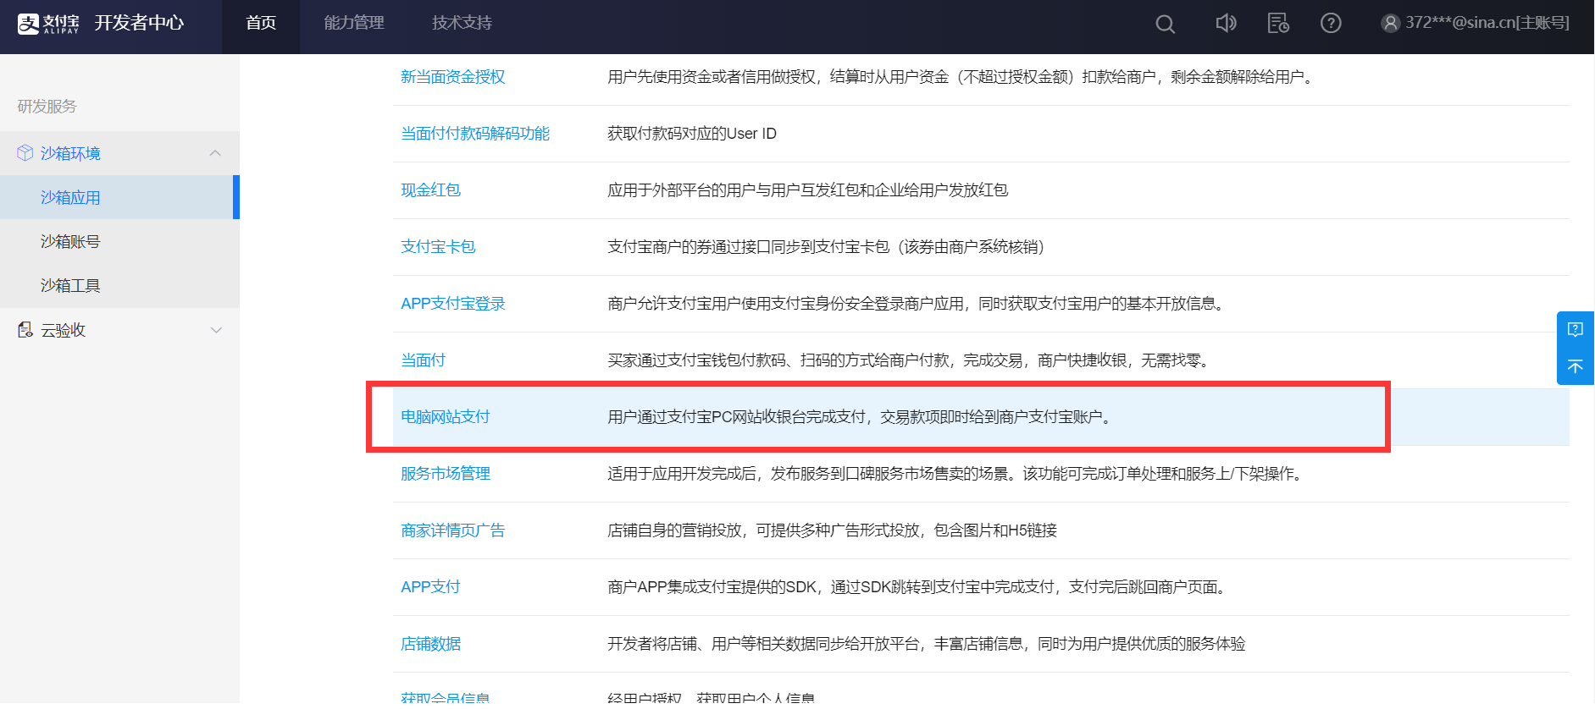Open the account 372***@sina.cn menu
Image resolution: width=1595 pixels, height=709 pixels.
click(x=1487, y=23)
